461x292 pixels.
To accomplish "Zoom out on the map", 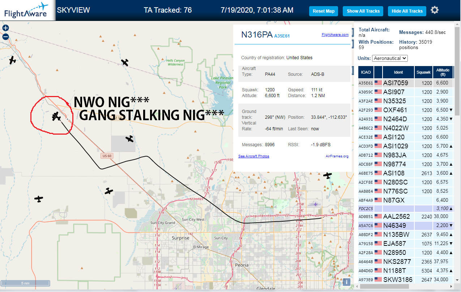I will (5, 36).
